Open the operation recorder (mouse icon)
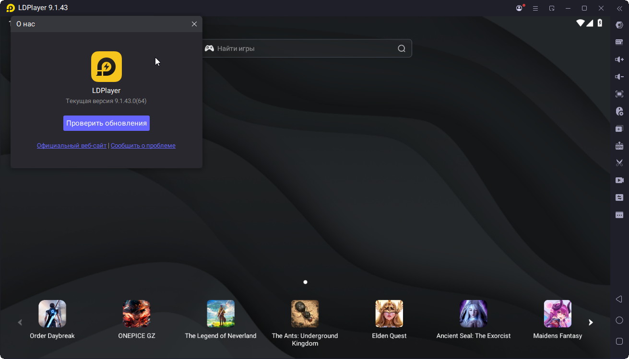 (619, 111)
